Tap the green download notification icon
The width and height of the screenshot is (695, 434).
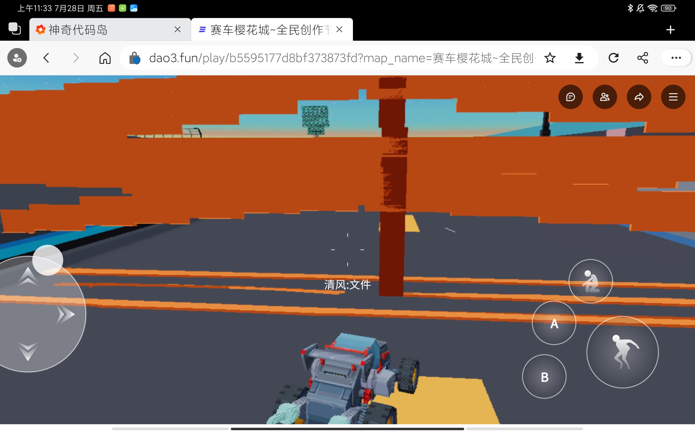122,8
